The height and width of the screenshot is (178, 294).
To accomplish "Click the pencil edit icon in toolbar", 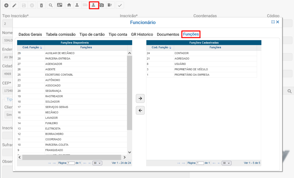I will [x=14, y=5].
